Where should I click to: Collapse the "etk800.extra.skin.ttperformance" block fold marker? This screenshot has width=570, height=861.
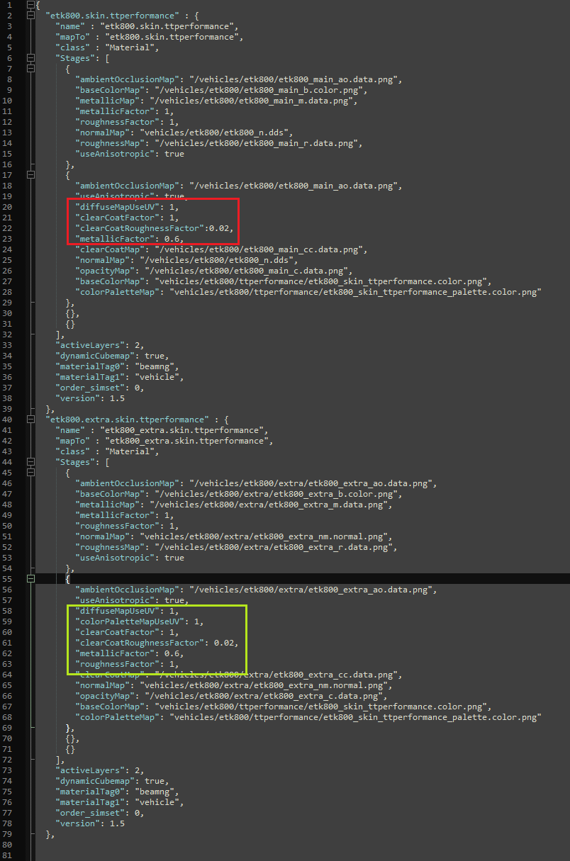(30, 420)
